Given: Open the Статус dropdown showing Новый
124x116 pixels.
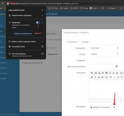Looking at the screenshot, I should point(104,54).
